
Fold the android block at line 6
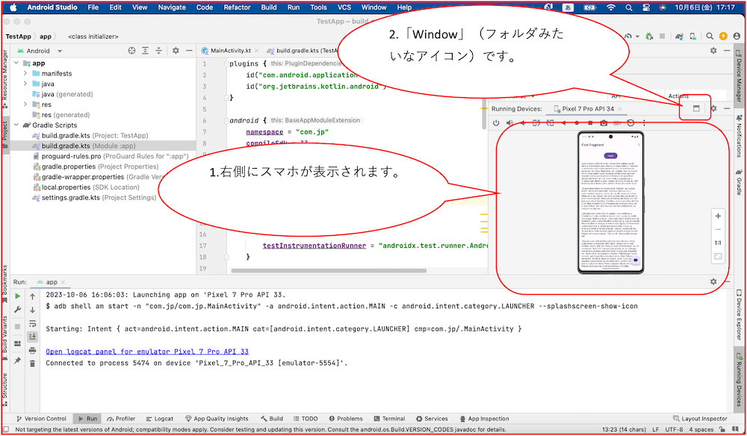tap(226, 120)
